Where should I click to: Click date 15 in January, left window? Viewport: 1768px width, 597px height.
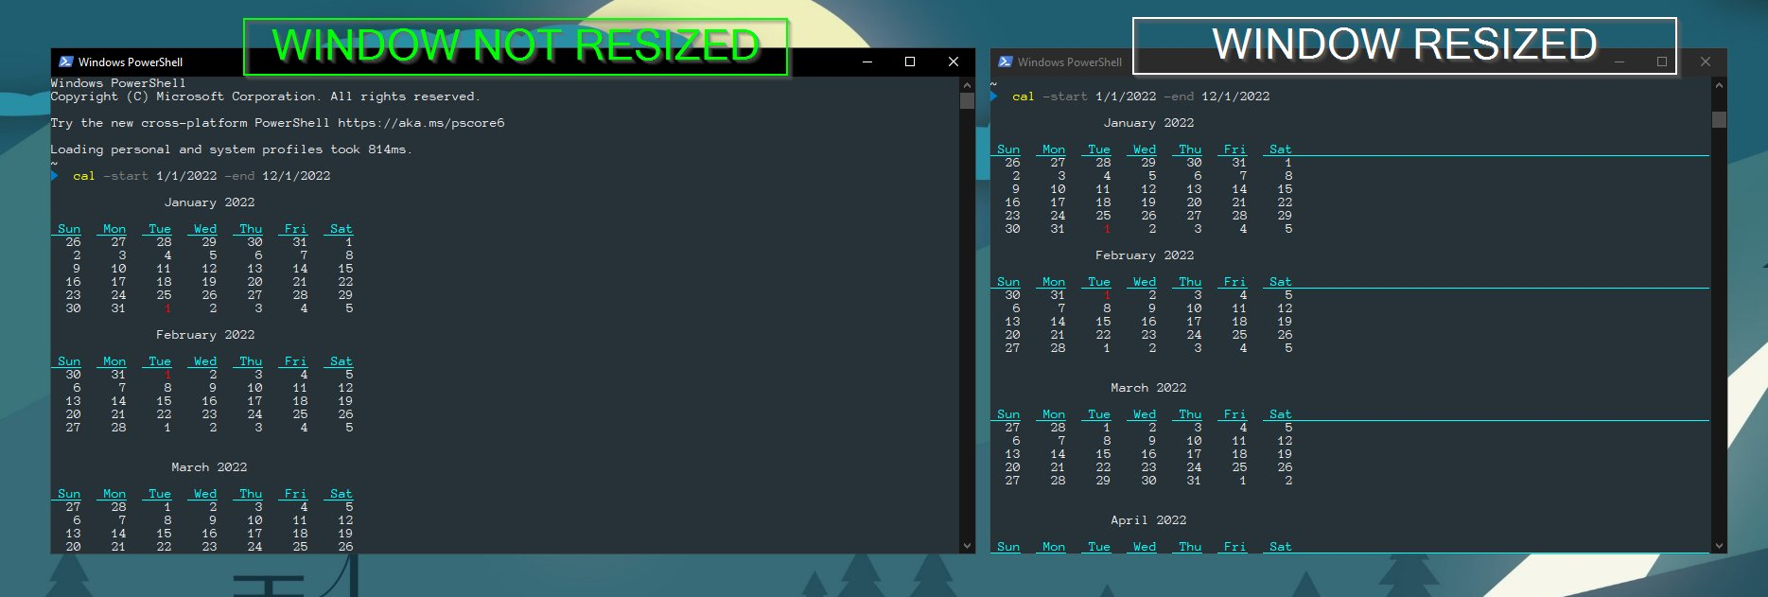click(x=345, y=269)
